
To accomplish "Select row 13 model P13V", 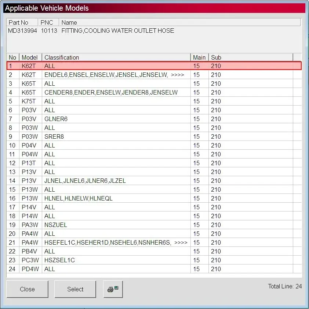I will point(29,172).
